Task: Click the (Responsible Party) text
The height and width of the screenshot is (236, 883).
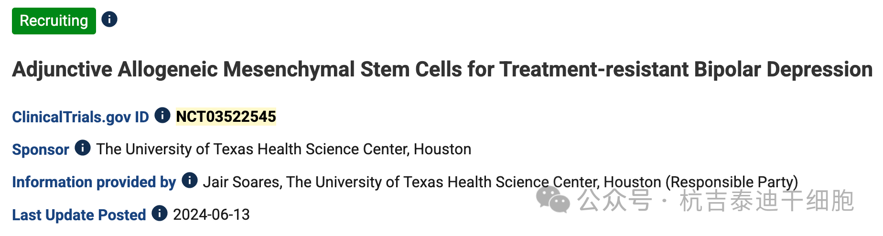Action: (732, 182)
